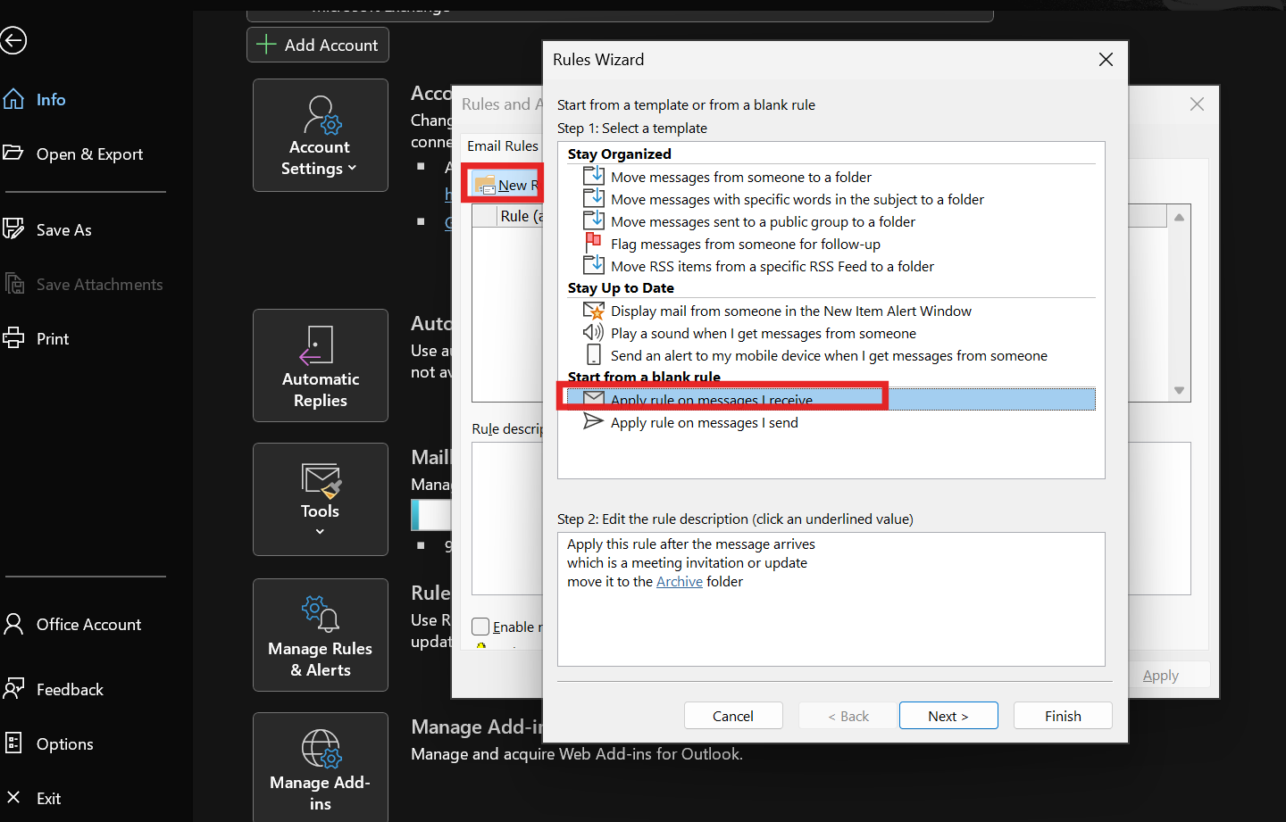Image resolution: width=1286 pixels, height=822 pixels.
Task: Close the Rules and Alerts window
Action: (1197, 104)
